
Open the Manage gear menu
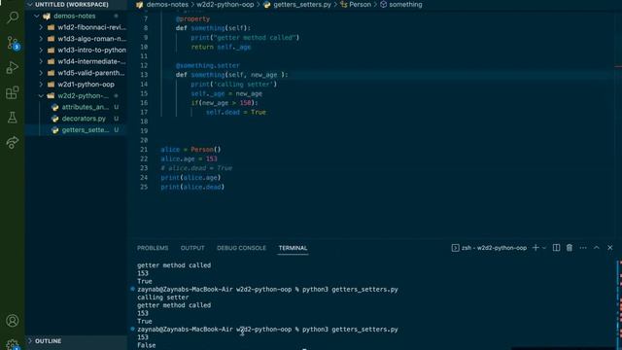pyautogui.click(x=13, y=344)
